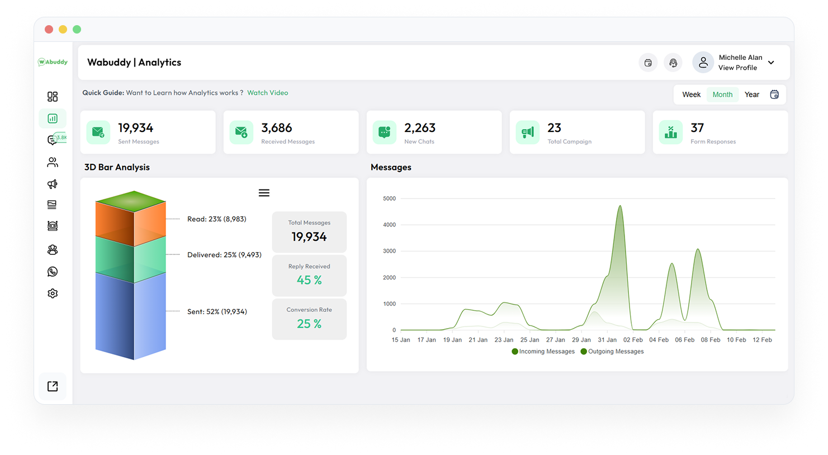Open the contacts people icon in sidebar
Viewport: 828px width, 455px height.
(53, 162)
